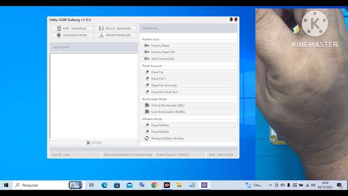Click the download icon beside Driver Installer
Screen dimensions: 348x196
click(x=102, y=35)
